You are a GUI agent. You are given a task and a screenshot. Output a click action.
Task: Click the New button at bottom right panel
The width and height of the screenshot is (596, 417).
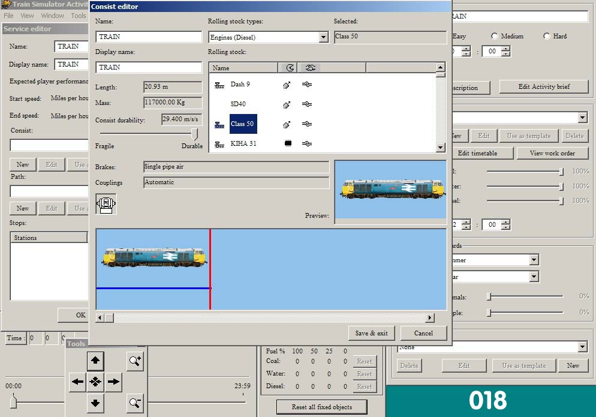pyautogui.click(x=573, y=365)
